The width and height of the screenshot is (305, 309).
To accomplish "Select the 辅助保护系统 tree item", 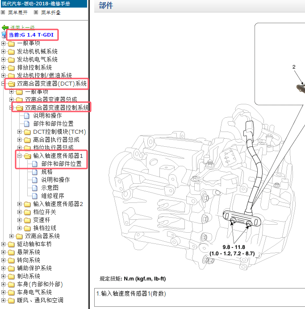I will pyautogui.click(x=34, y=268).
